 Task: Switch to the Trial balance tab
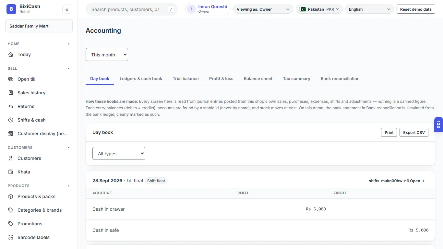(186, 78)
